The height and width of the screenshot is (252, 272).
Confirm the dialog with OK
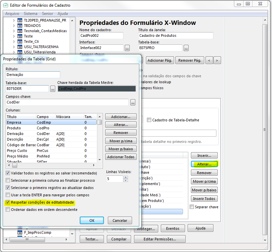92,220
